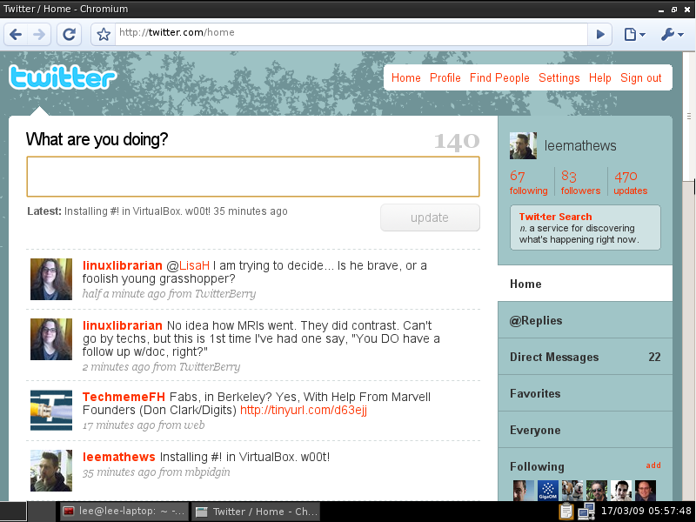
Task: Open the clipboard tray icon
Action: pos(565,512)
